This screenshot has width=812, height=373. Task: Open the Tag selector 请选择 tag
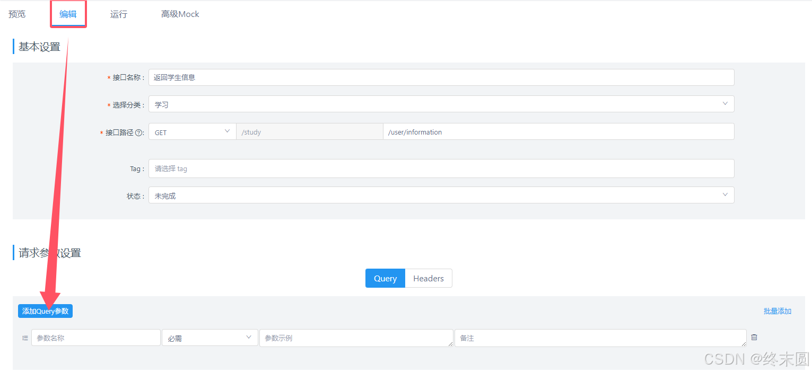click(x=441, y=168)
